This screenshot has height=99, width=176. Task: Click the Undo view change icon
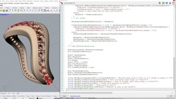point(42,10)
